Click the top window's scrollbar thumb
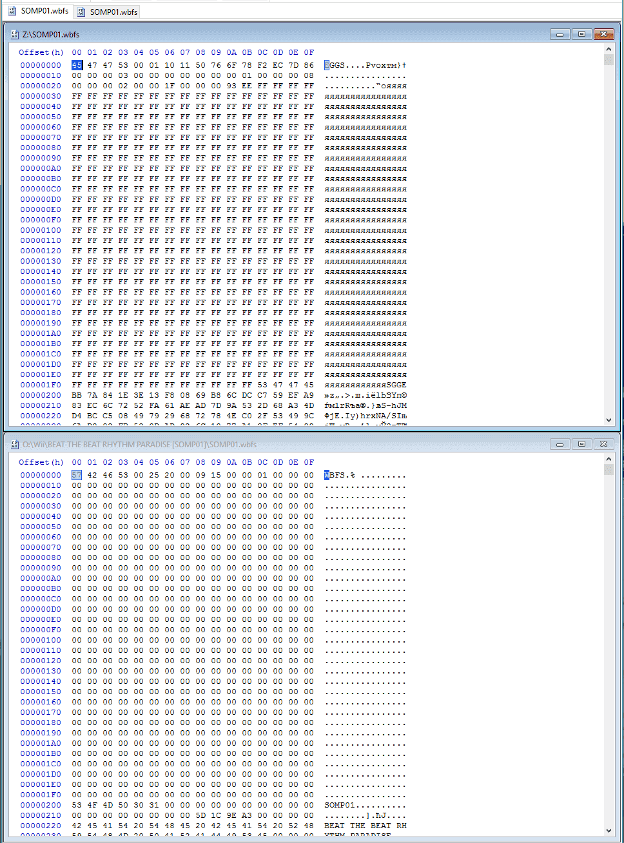This screenshot has height=843, width=624. [609, 60]
